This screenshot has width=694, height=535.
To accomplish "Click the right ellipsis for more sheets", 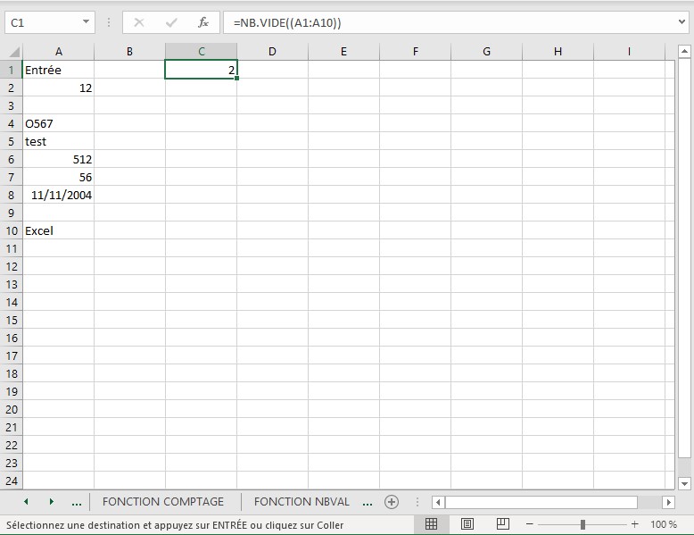I will (x=368, y=502).
